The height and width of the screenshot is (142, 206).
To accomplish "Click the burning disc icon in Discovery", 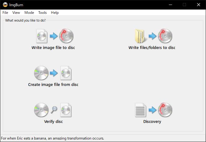I will [165, 110].
